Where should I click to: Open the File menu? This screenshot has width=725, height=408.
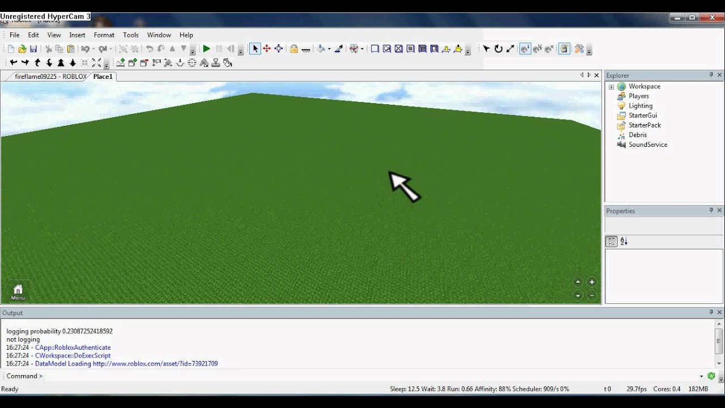tap(15, 35)
